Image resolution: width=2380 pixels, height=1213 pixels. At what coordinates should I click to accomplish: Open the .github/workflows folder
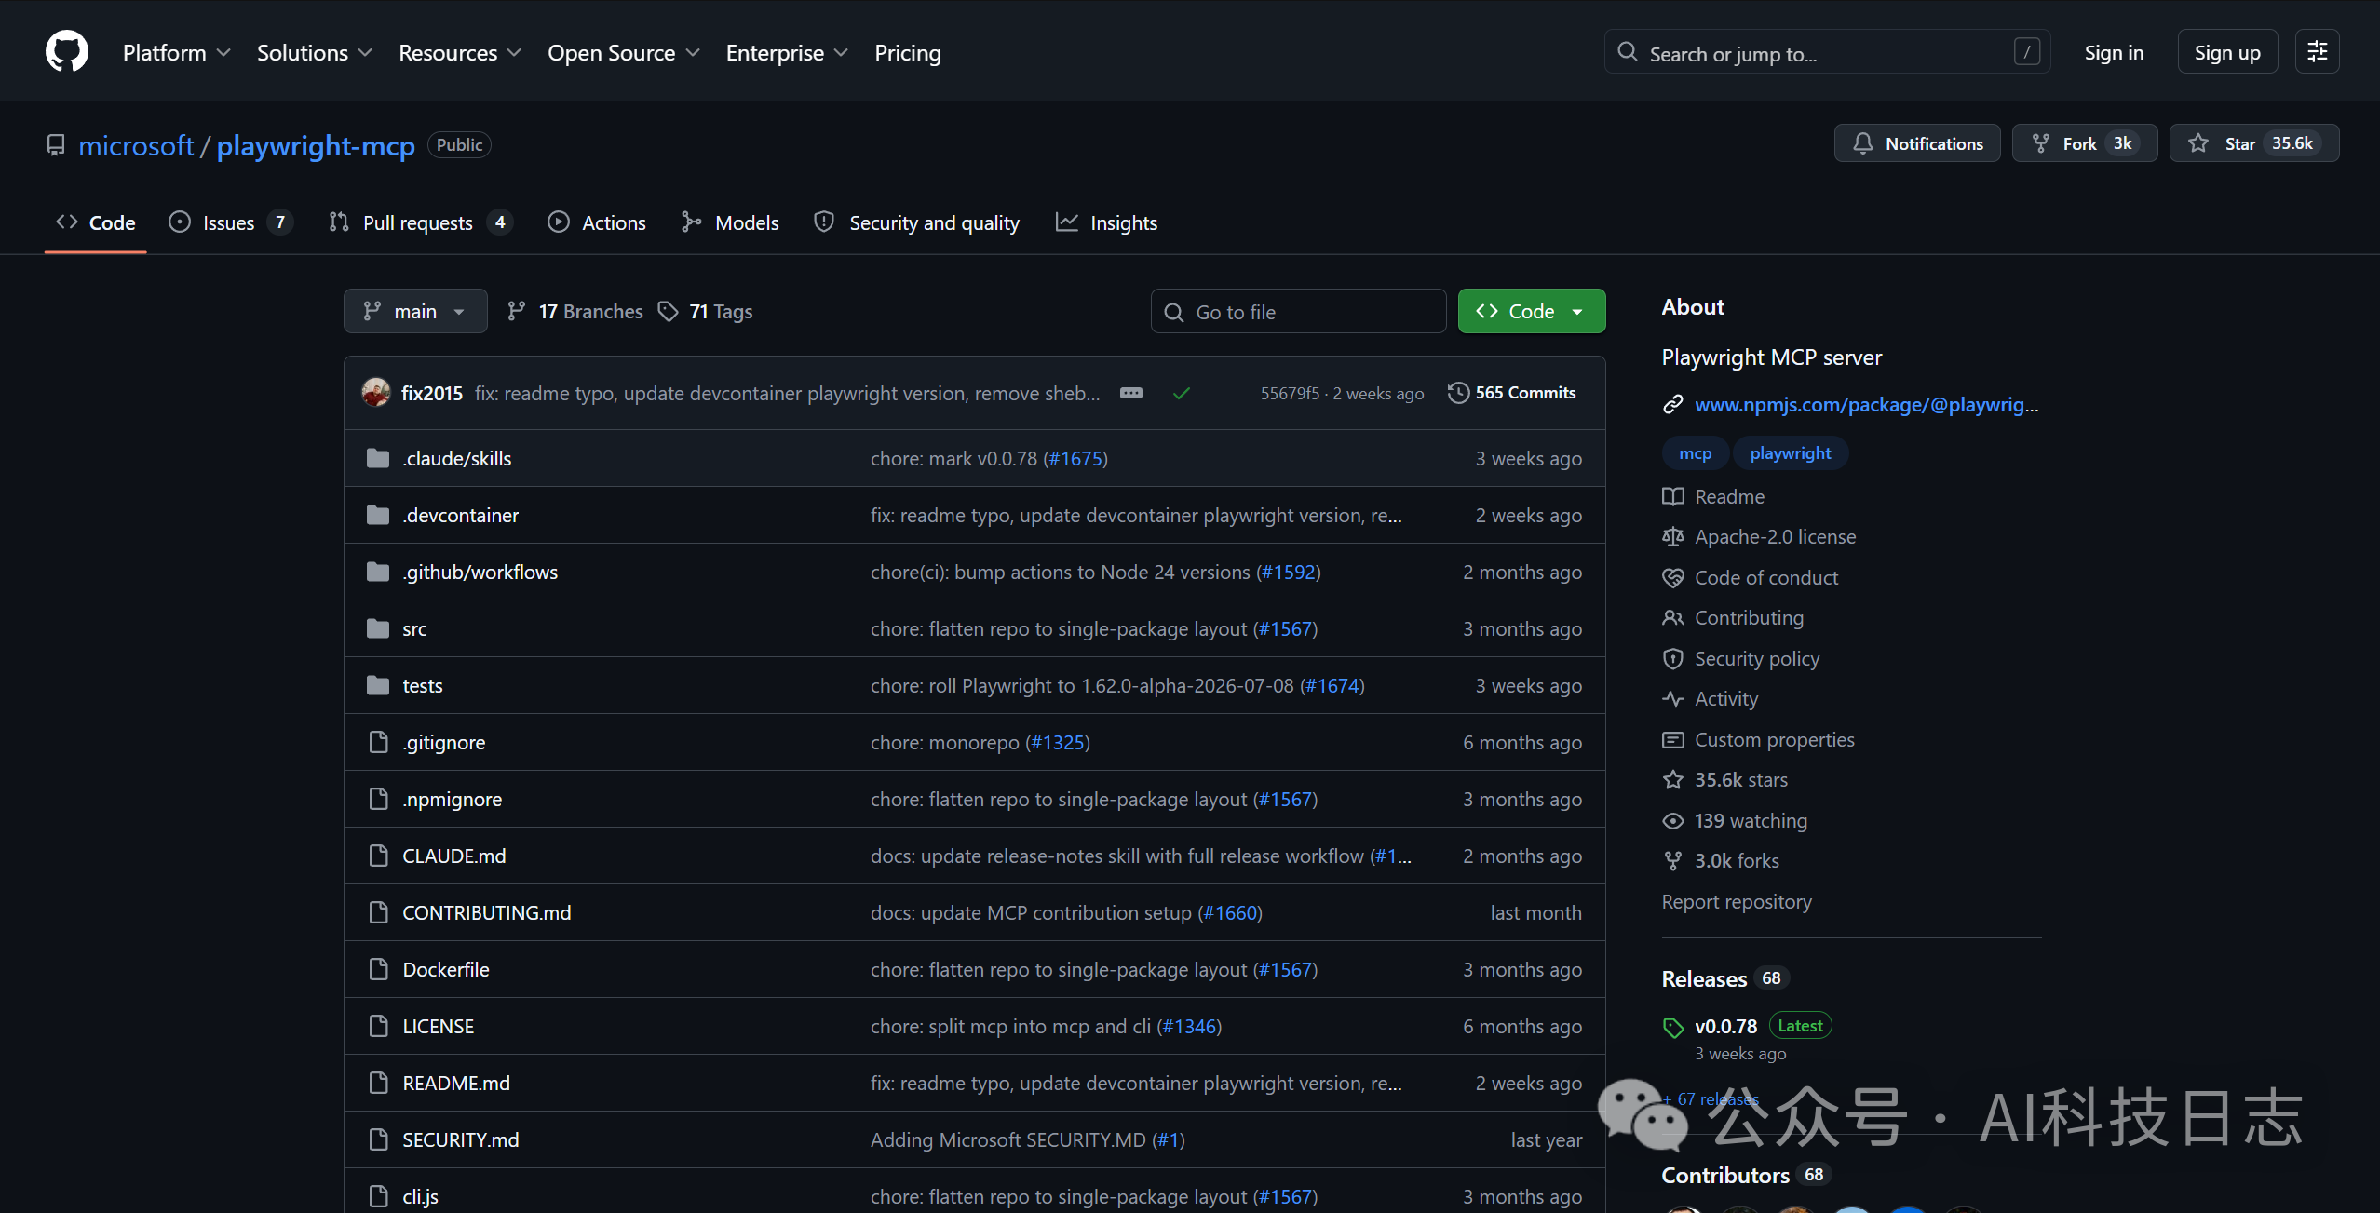click(480, 572)
